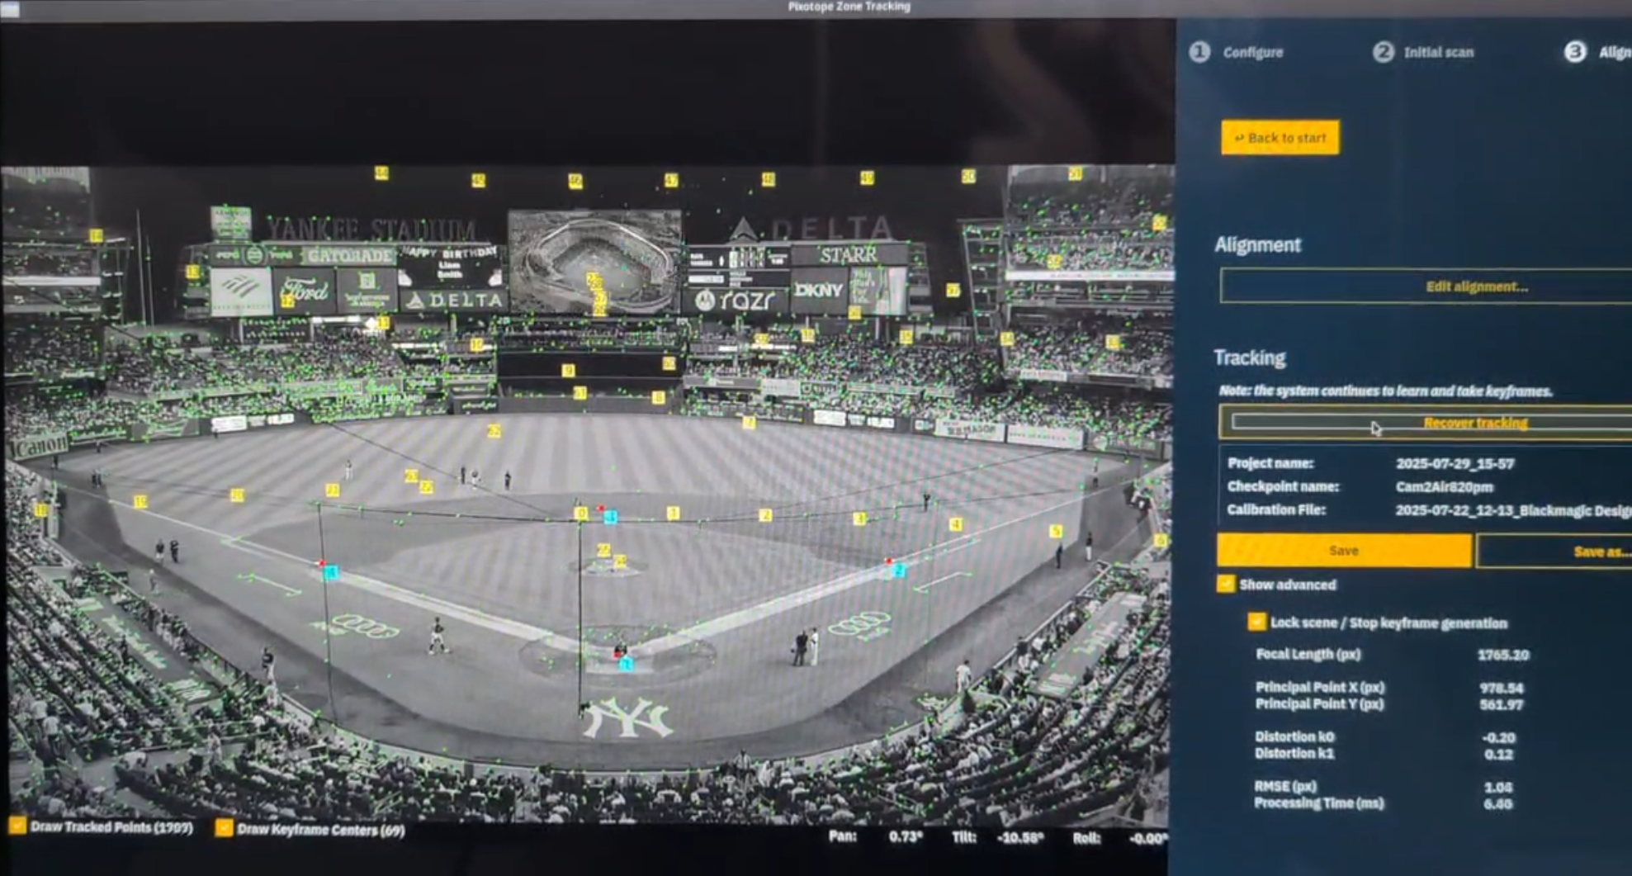The height and width of the screenshot is (876, 1632).
Task: Click the Calibration File name text
Action: click(1512, 510)
